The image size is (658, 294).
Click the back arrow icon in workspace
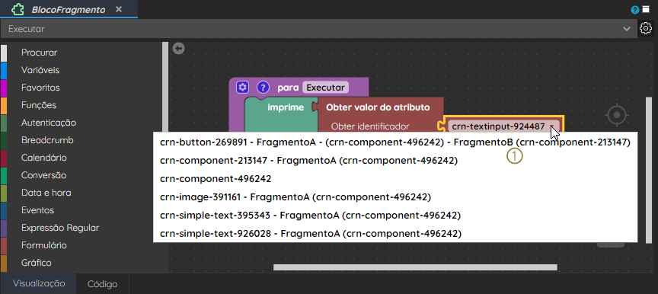[179, 49]
